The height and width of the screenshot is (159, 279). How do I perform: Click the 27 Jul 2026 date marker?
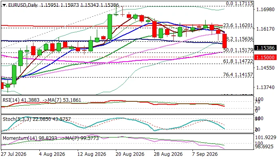(14, 154)
